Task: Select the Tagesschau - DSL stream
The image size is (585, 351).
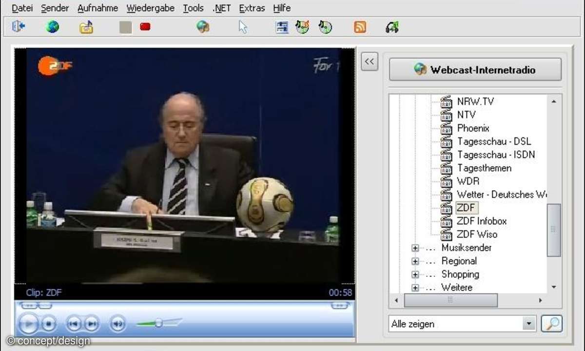Action: [494, 142]
